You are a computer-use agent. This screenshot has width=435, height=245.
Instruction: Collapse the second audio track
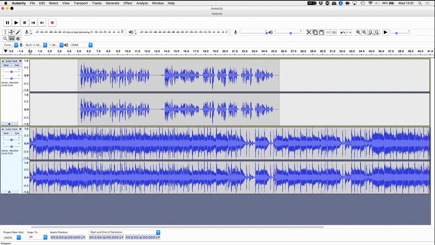9,192
